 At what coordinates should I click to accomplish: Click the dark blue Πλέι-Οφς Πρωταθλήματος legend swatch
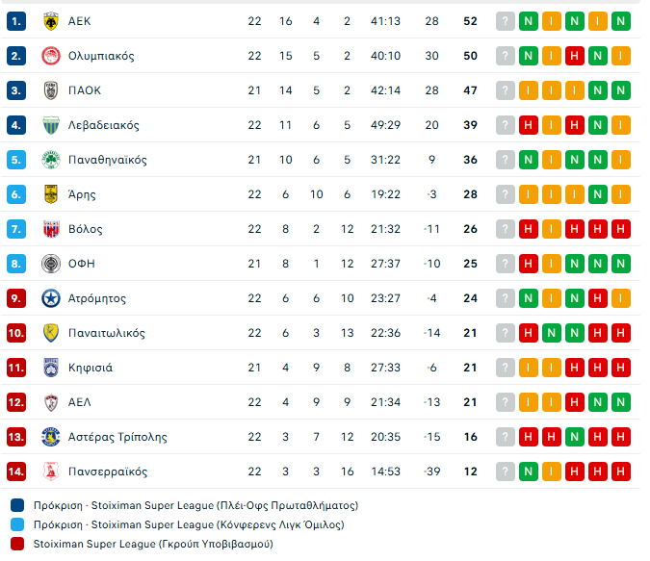pos(16,505)
